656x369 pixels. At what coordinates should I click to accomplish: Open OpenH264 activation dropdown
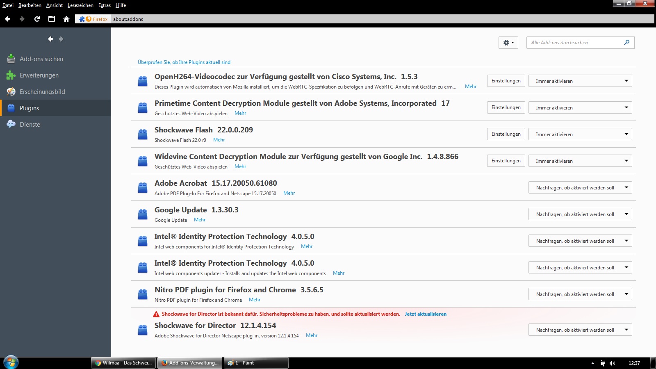click(x=580, y=81)
